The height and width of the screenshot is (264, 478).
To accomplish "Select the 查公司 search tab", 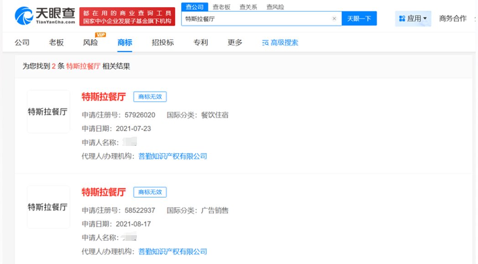I will click(194, 7).
